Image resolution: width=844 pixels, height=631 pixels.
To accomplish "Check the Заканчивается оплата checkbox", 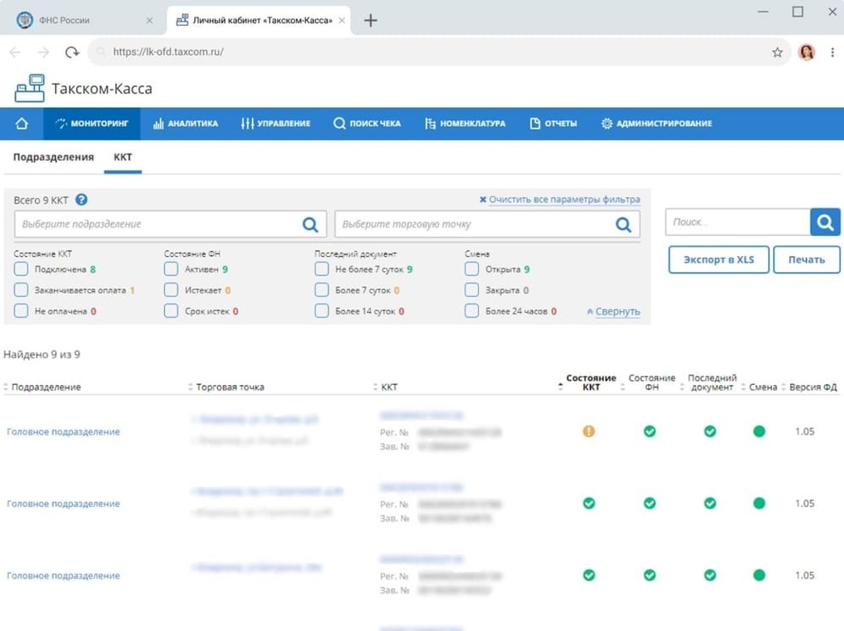I will coord(21,290).
